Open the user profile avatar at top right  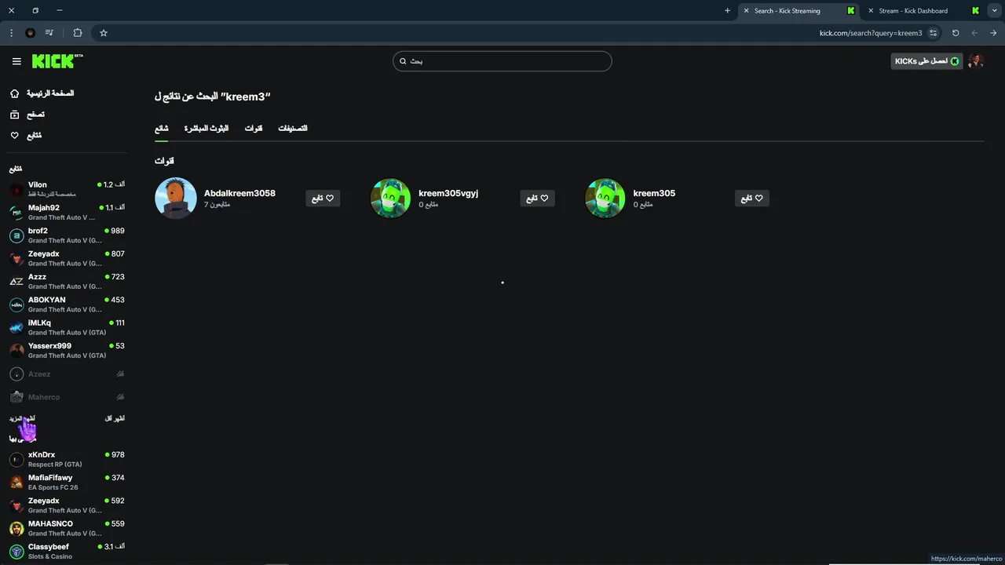click(976, 61)
